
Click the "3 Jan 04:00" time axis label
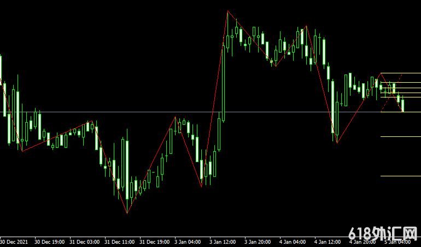click(188, 242)
